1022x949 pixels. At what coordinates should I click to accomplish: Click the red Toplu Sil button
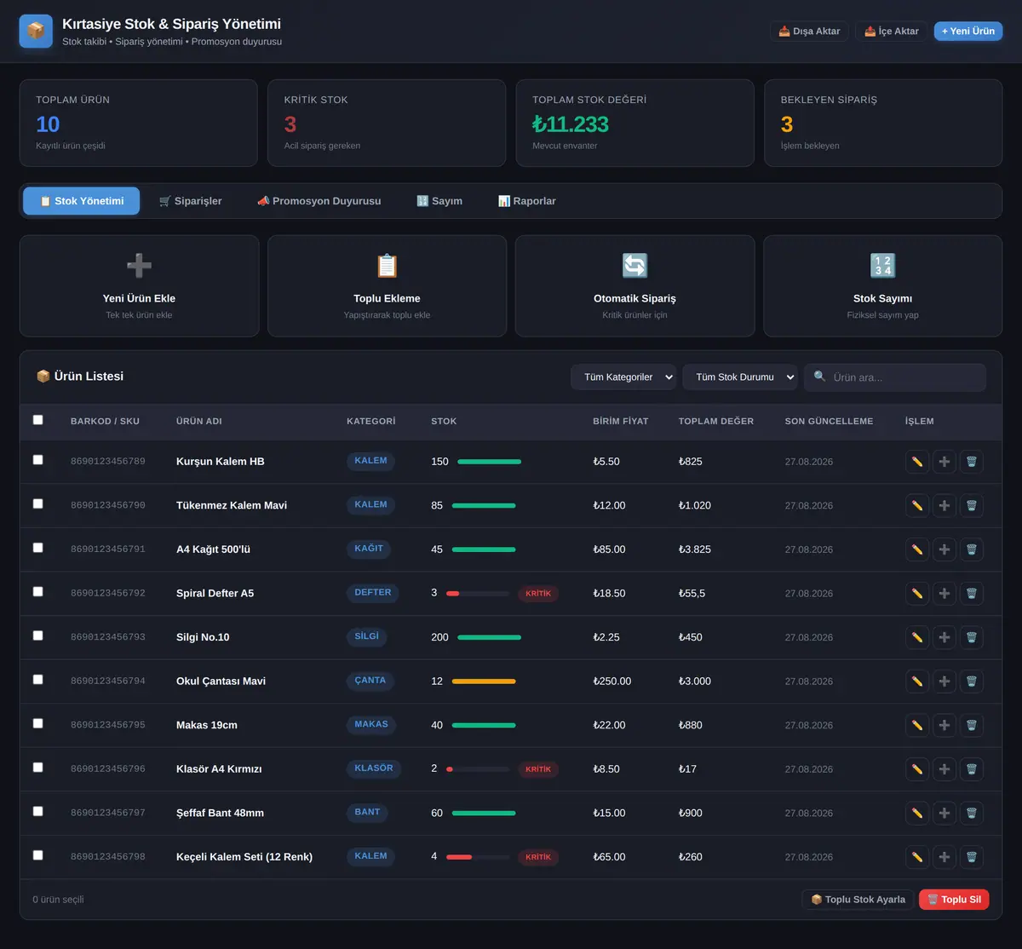pyautogui.click(x=954, y=900)
